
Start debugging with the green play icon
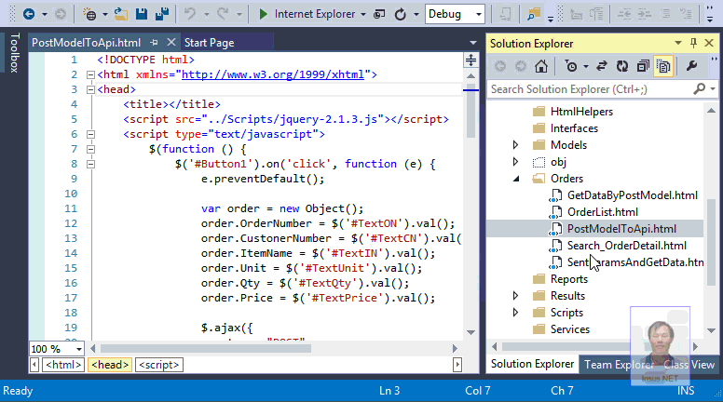[263, 14]
